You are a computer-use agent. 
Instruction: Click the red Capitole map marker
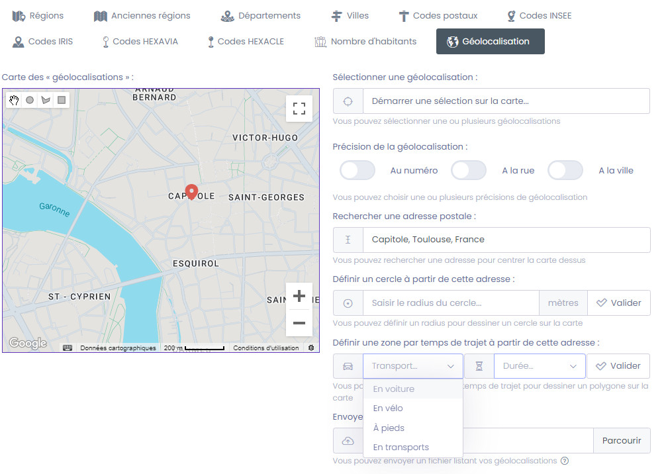pos(191,191)
